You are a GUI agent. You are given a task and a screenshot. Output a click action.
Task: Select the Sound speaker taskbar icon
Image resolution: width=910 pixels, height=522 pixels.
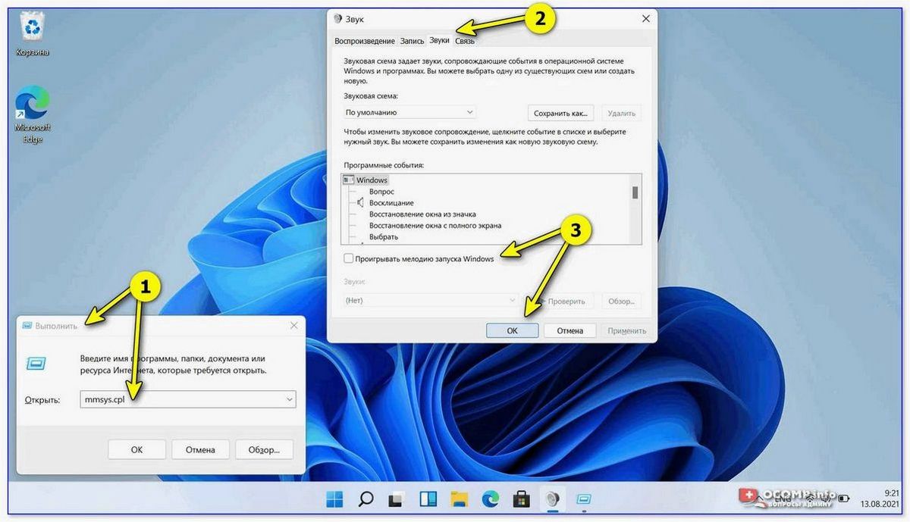(x=552, y=499)
